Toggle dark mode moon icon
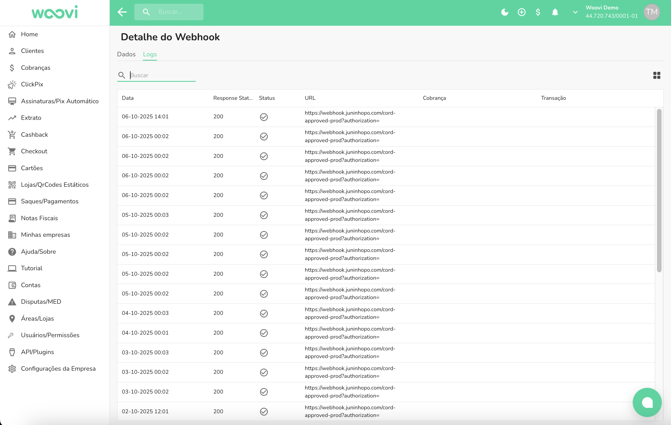Screen dimensions: 671x425 point(505,12)
